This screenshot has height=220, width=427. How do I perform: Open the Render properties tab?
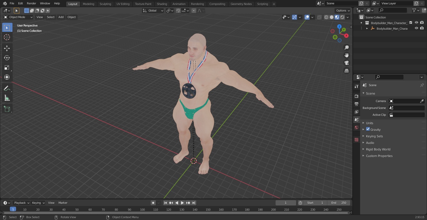coord(356,96)
